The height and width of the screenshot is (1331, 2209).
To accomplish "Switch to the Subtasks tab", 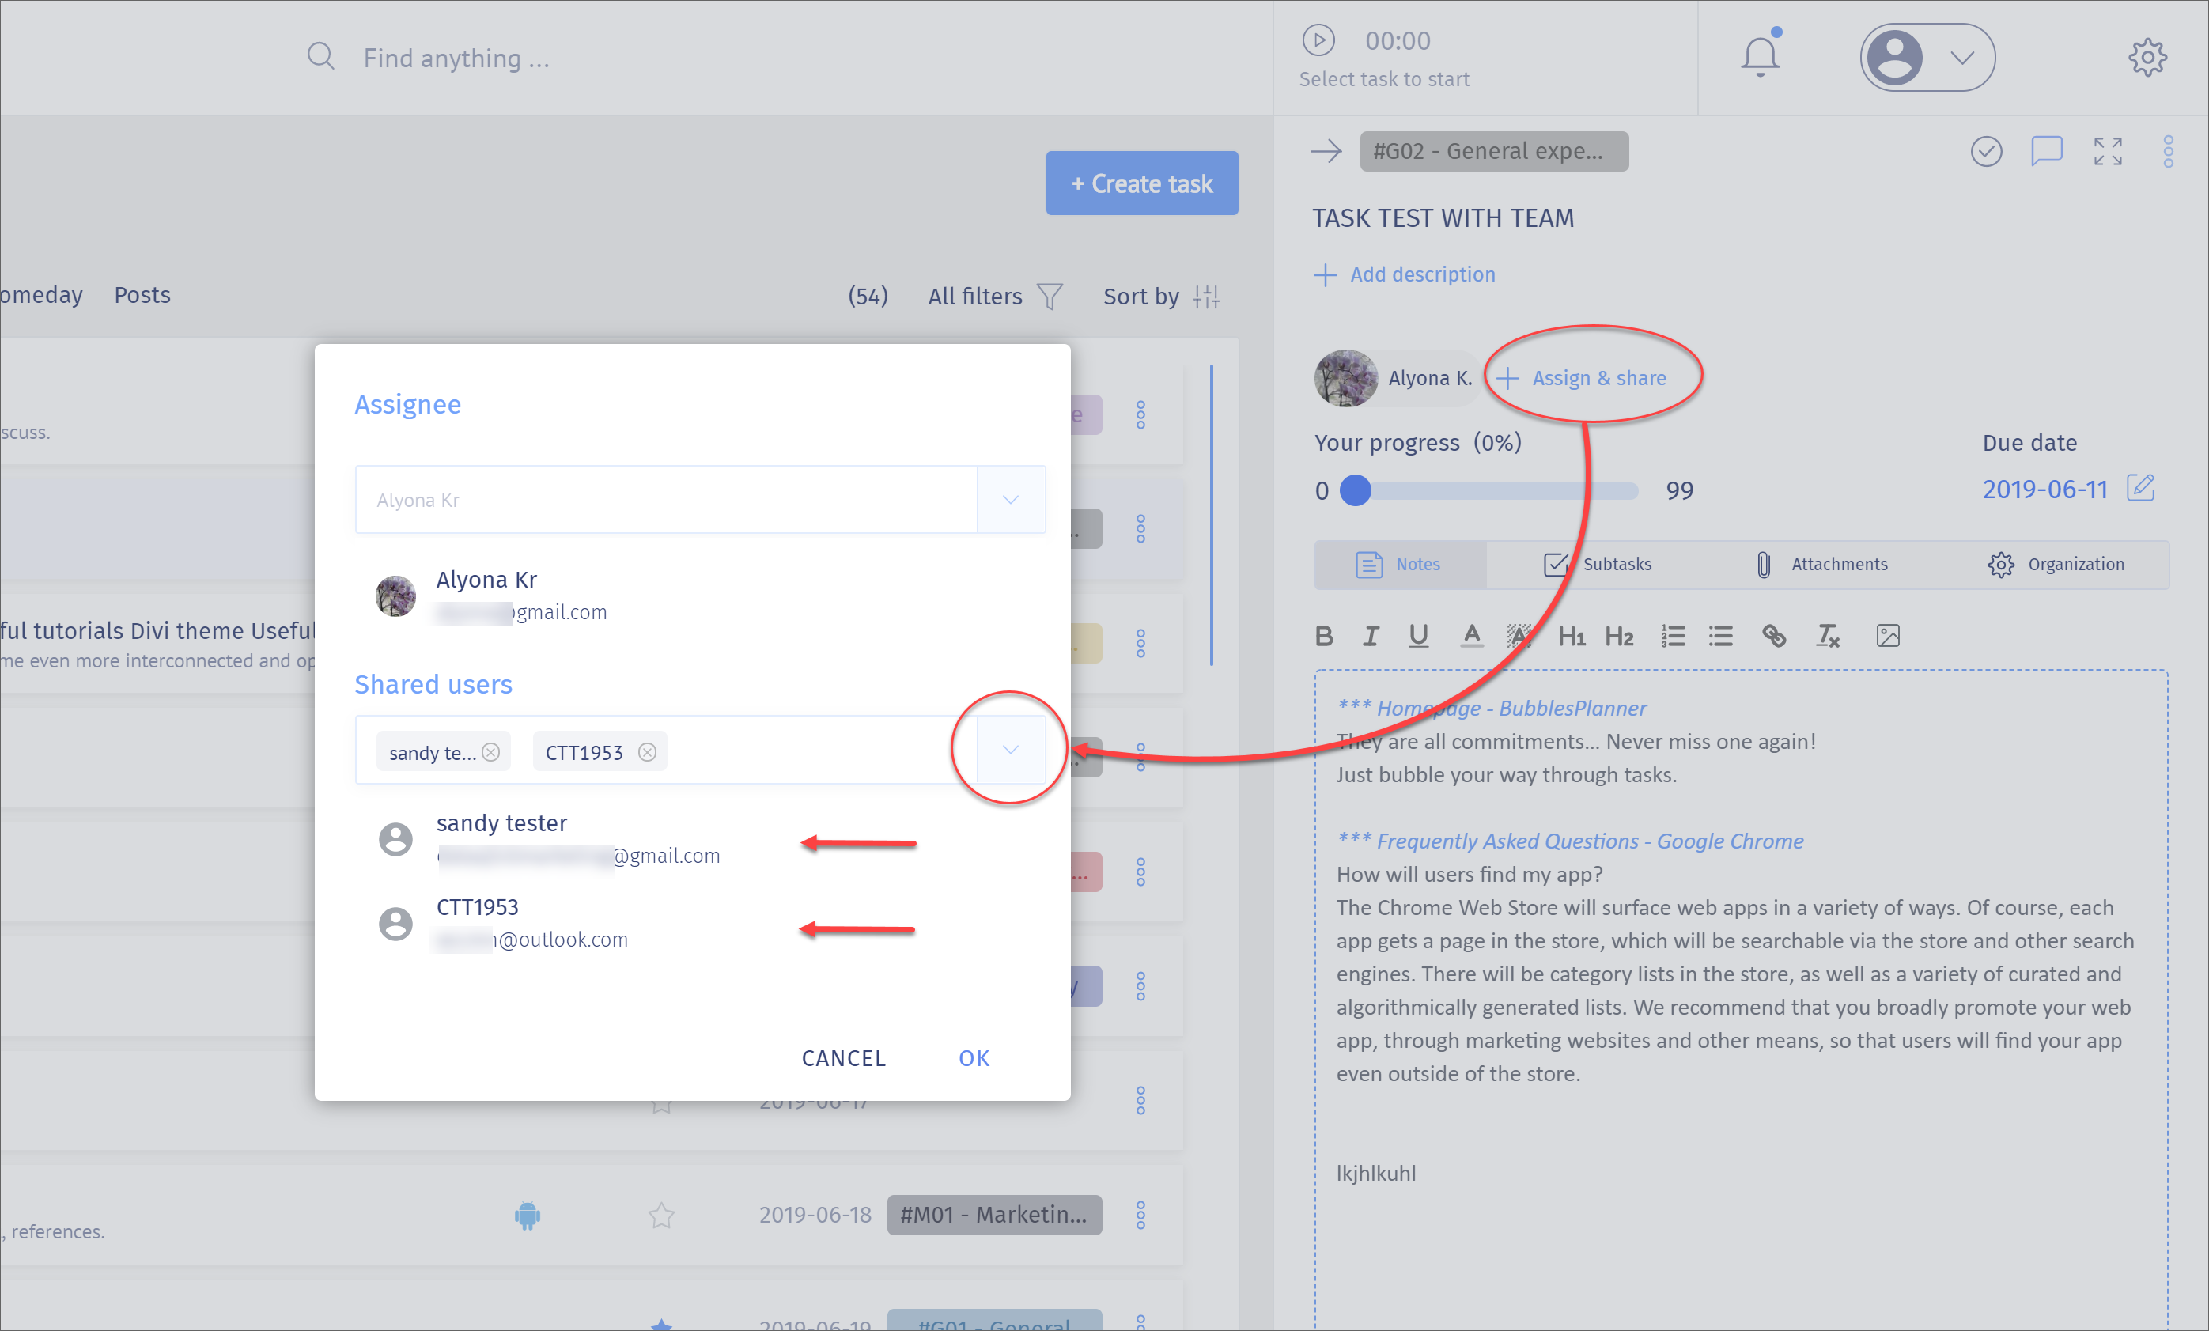I will tap(1598, 565).
